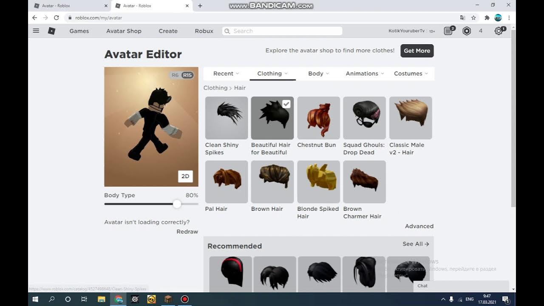
Task: Click the browser back arrow
Action: pos(35,17)
